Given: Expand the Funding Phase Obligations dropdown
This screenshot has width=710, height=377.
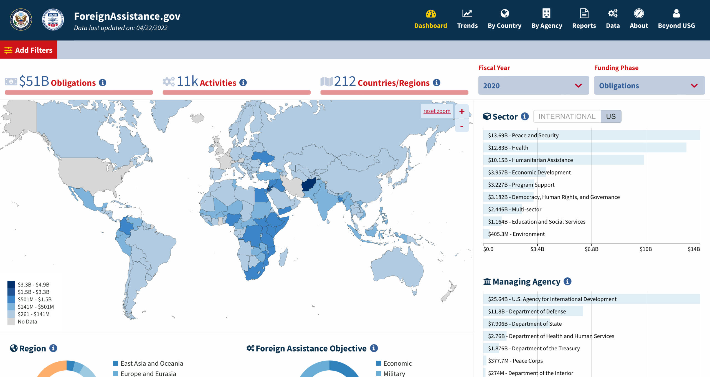Looking at the screenshot, I should [x=649, y=85].
